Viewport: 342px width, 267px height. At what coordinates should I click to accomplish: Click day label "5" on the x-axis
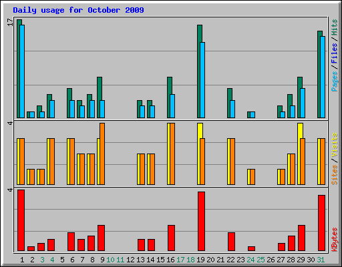[x=62, y=260]
